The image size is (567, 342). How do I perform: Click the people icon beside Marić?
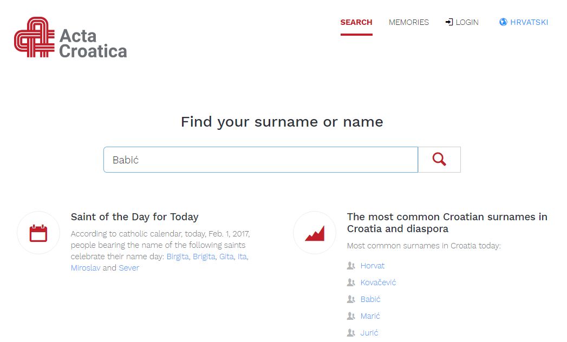(x=351, y=316)
